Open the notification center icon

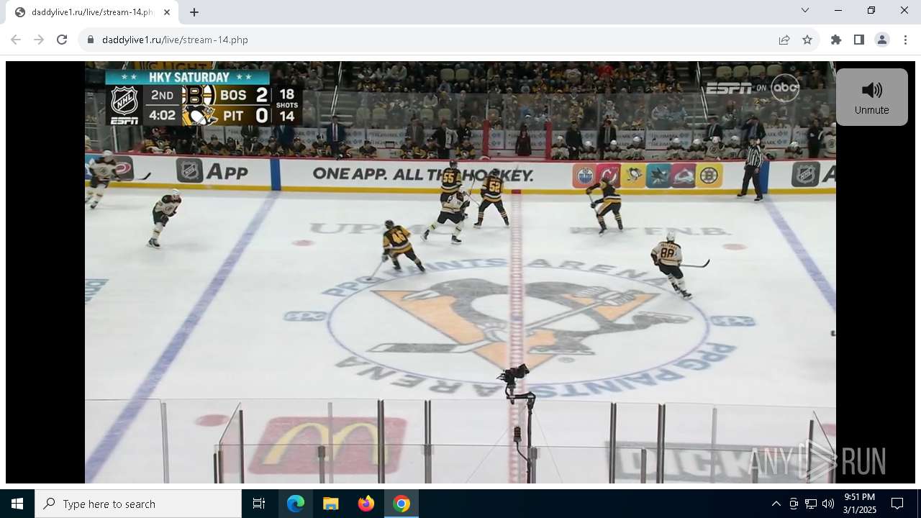pyautogui.click(x=897, y=504)
